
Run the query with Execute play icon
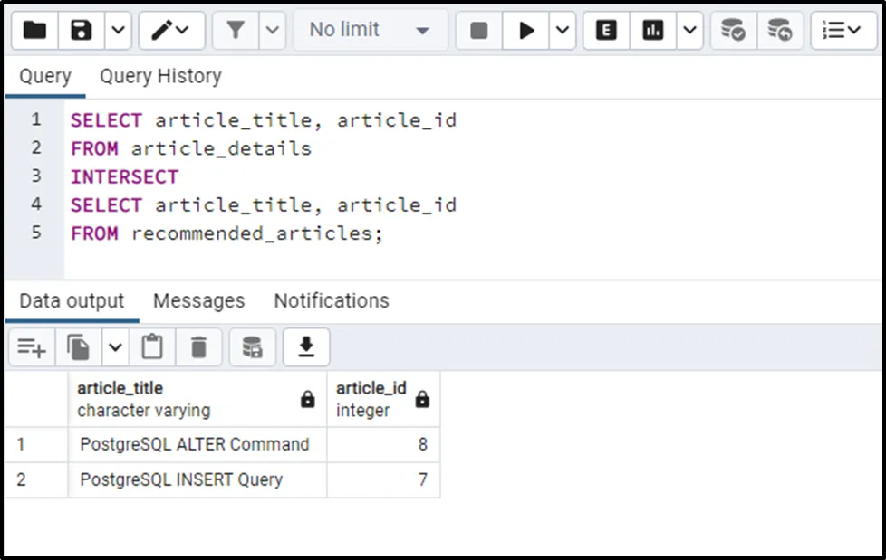[525, 31]
